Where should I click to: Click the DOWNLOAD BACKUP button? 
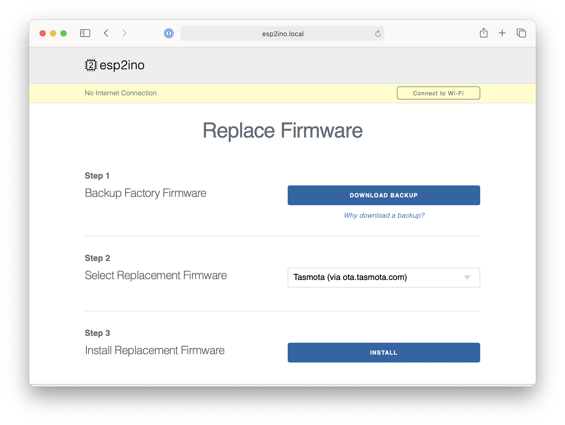pyautogui.click(x=383, y=195)
